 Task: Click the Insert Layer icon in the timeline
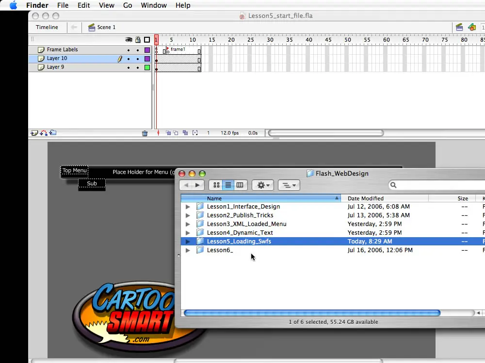[x=34, y=133]
